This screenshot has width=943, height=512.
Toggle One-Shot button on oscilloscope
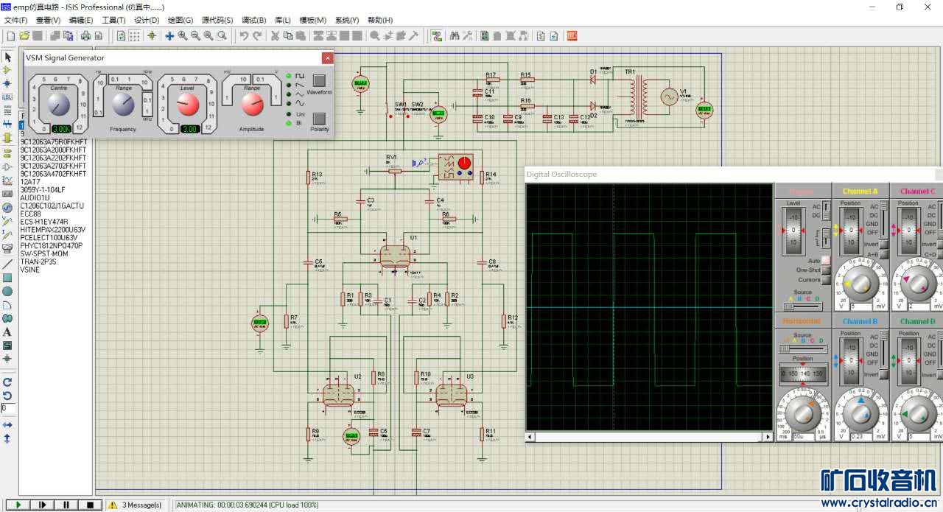point(826,270)
